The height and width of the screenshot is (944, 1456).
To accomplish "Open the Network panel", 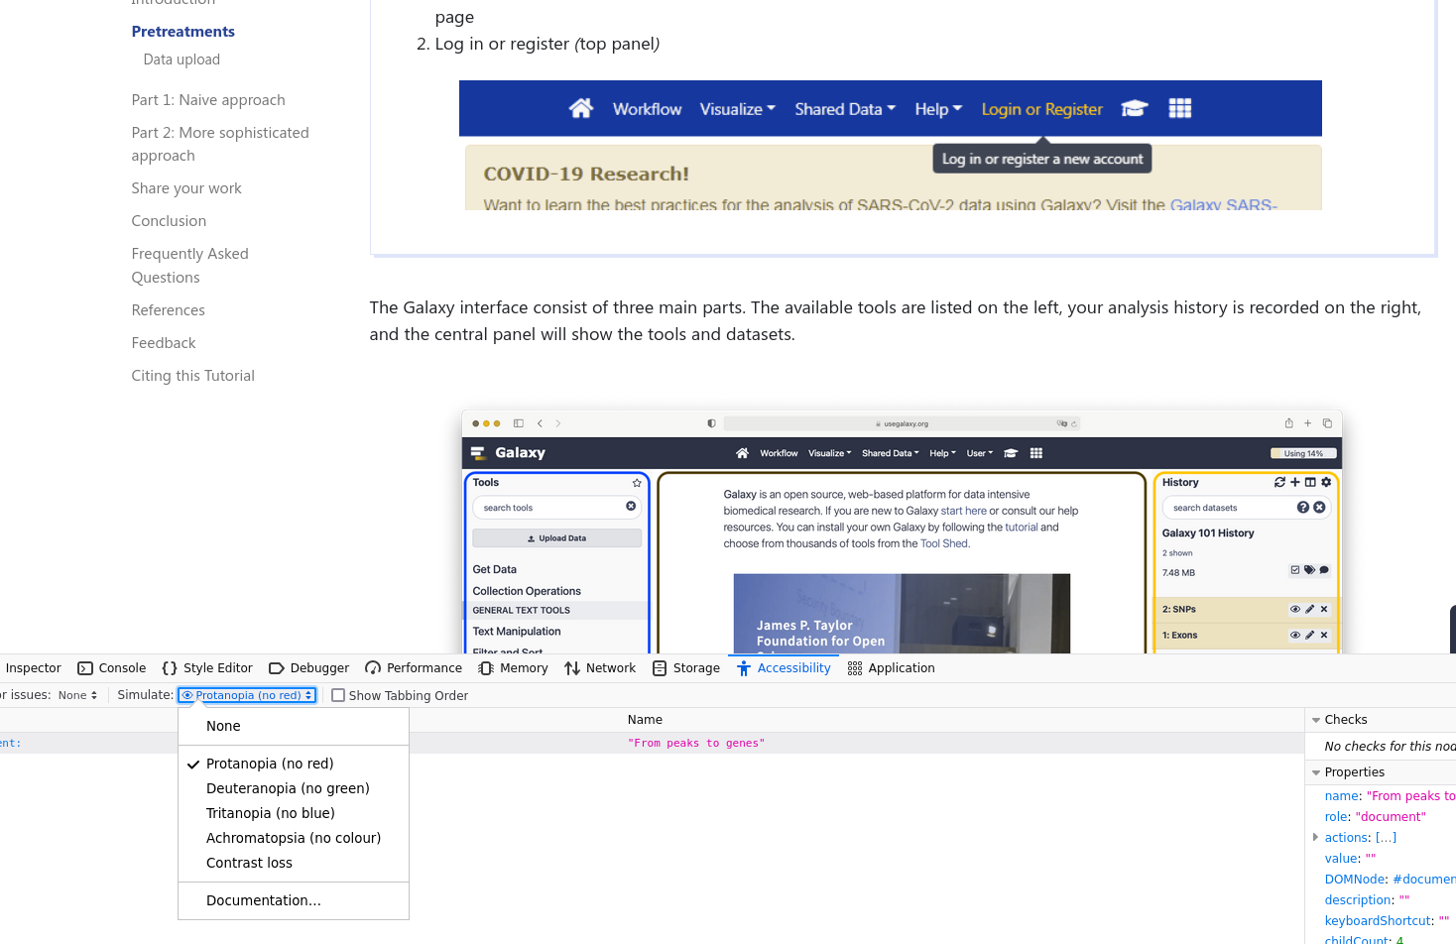I will (600, 668).
